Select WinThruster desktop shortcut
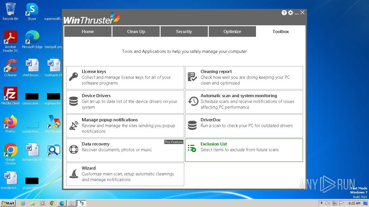The width and height of the screenshot is (369, 207). (x=54, y=124)
